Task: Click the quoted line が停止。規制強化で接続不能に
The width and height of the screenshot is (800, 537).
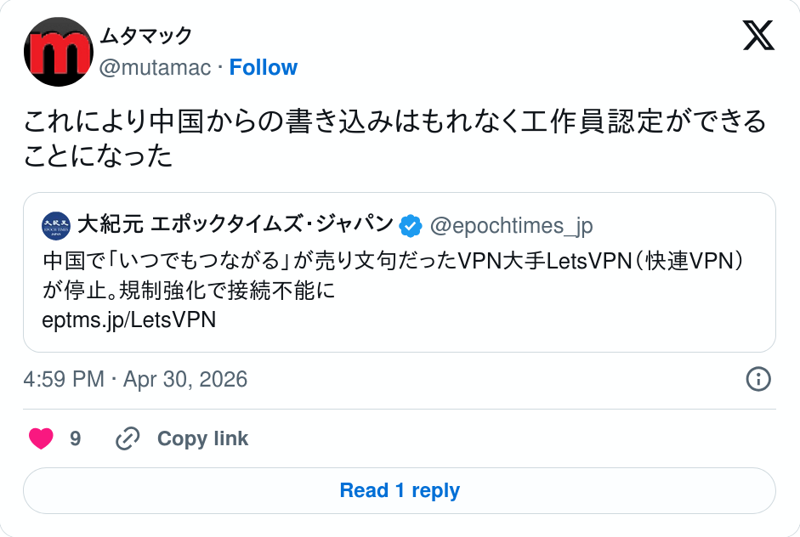Action: coord(189,290)
